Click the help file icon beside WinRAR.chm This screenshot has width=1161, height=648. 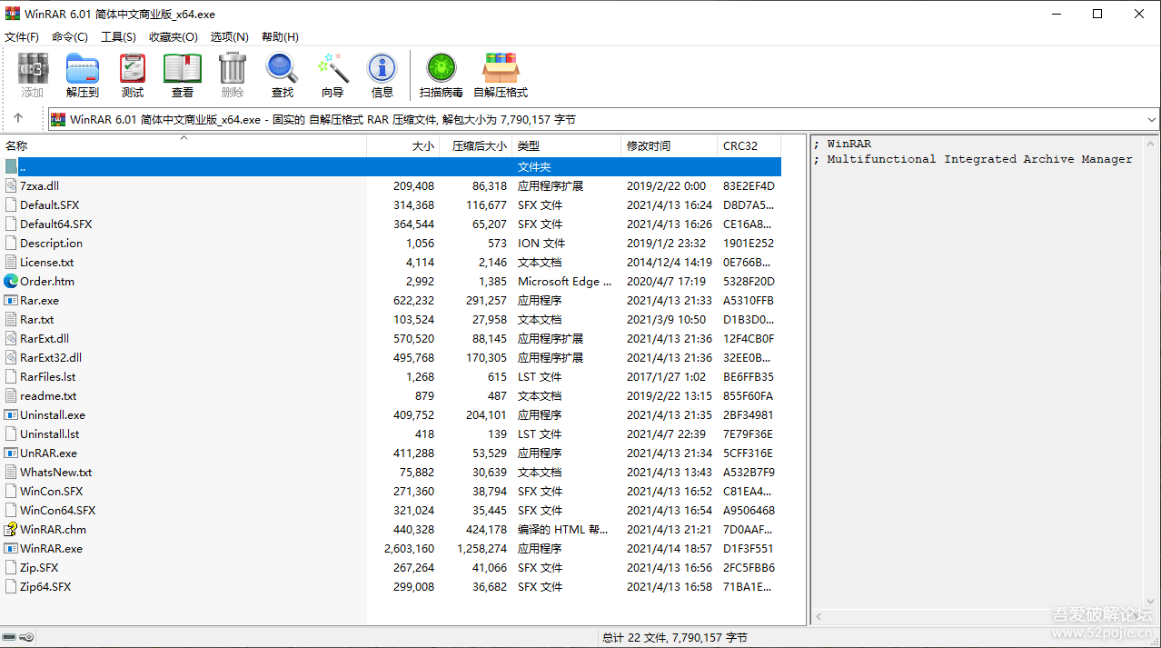pyautogui.click(x=11, y=530)
